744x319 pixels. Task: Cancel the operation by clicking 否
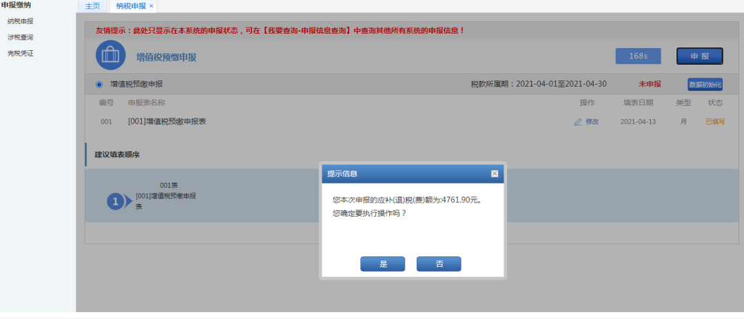[439, 264]
